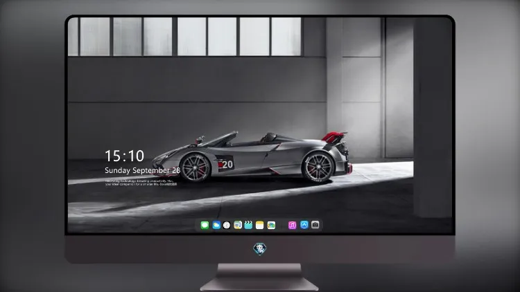
Task: Open the Clock app in the dock
Action: click(227, 225)
